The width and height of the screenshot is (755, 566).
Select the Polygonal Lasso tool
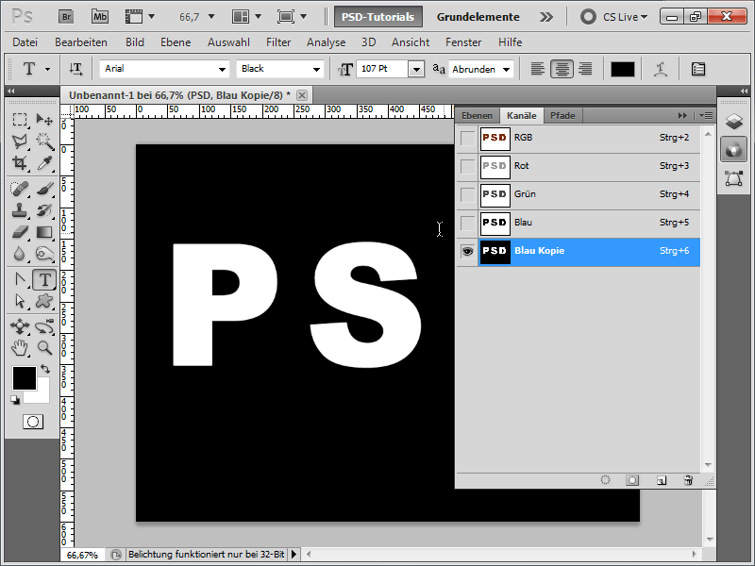point(19,141)
